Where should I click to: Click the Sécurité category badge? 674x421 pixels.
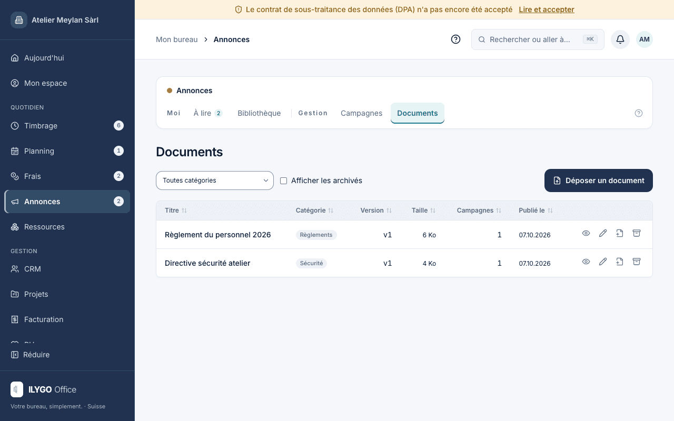pos(311,263)
